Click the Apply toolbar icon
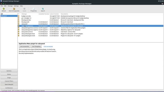 pyautogui.click(x=24, y=9)
